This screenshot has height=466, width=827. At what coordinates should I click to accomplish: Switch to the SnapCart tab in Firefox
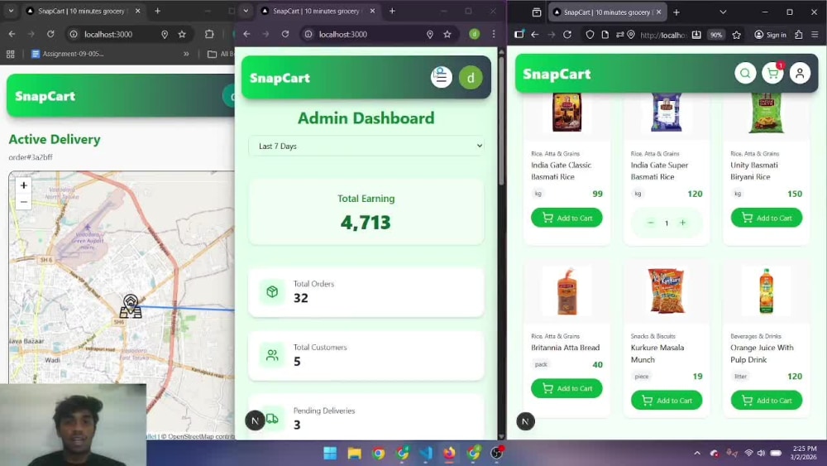(x=608, y=12)
